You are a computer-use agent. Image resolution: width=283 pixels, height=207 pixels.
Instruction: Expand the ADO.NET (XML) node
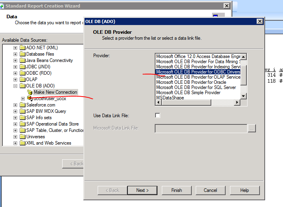pyautogui.click(x=15, y=48)
